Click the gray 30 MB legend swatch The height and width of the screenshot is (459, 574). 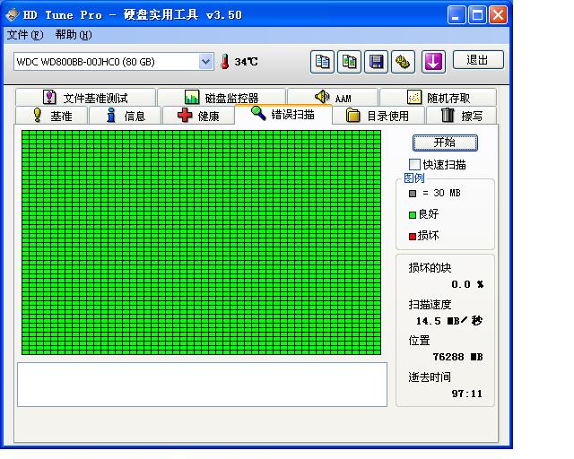point(413,194)
